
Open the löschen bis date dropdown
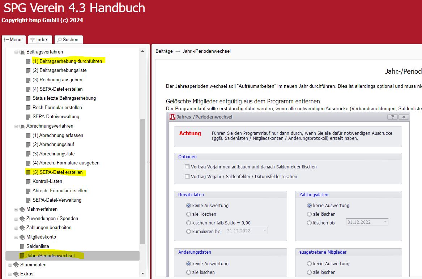coord(385,222)
